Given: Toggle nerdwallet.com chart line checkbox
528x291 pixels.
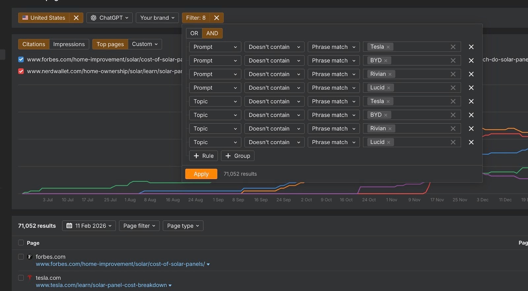Looking at the screenshot, I should 21,71.
